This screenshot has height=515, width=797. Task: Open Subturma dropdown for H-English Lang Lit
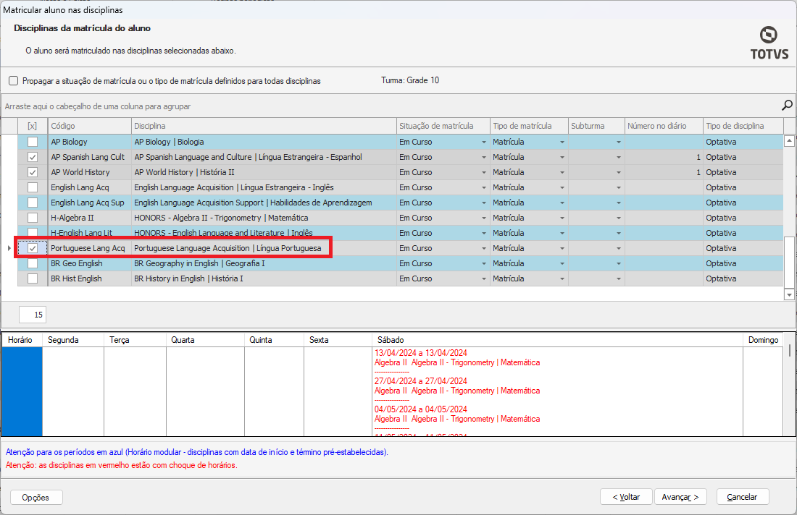tap(619, 234)
